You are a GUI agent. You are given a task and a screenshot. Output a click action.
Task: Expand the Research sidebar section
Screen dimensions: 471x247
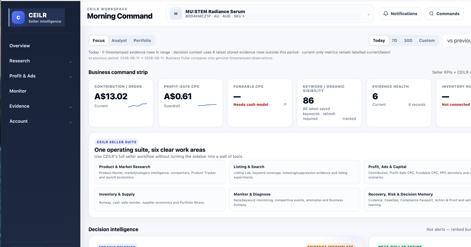click(40, 61)
